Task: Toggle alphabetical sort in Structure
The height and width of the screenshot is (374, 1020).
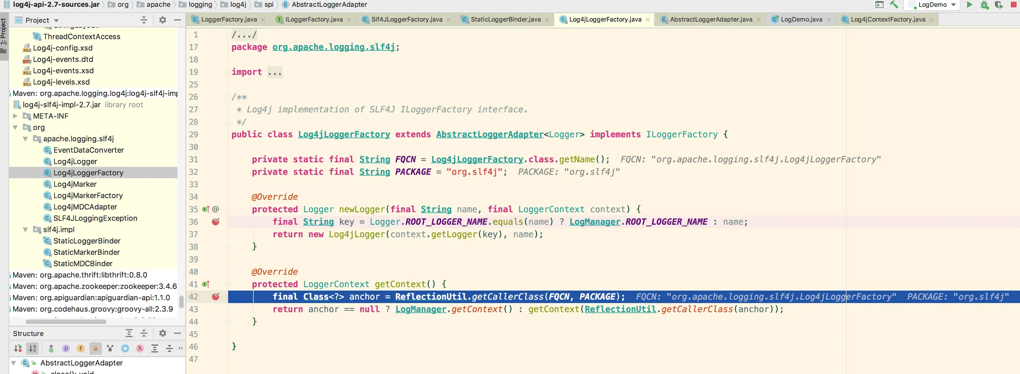Action: click(32, 348)
